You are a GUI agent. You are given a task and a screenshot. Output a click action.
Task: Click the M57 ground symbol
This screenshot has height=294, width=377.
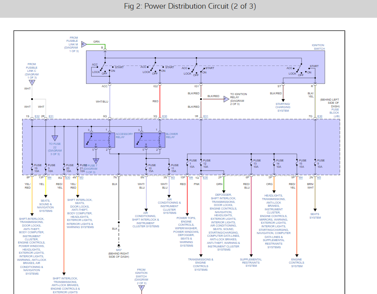119,246
